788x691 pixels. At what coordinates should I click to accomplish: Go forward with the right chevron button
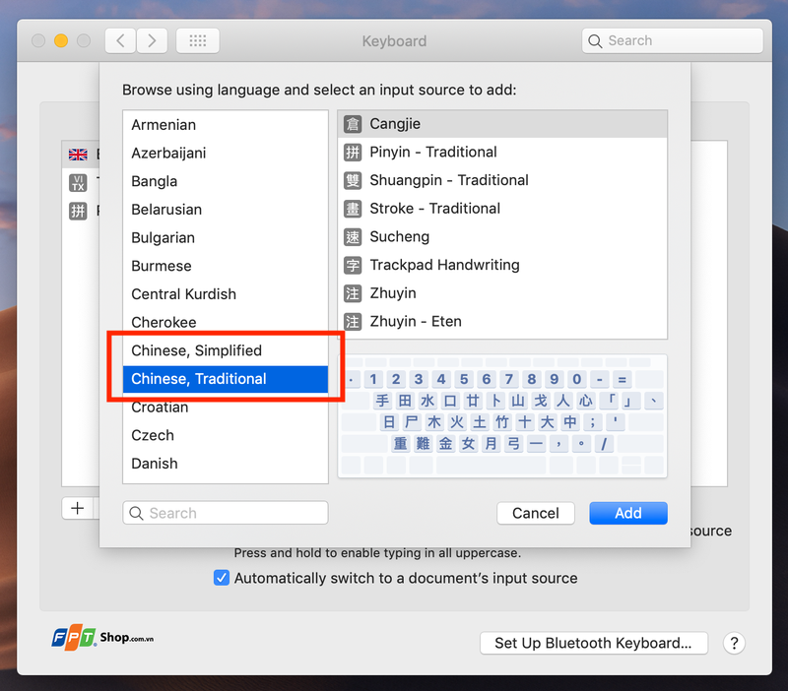[152, 40]
